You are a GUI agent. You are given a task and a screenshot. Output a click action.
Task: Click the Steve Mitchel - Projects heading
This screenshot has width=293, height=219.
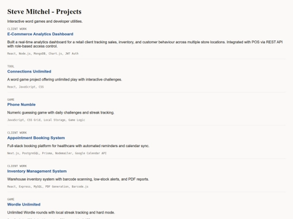44,11
